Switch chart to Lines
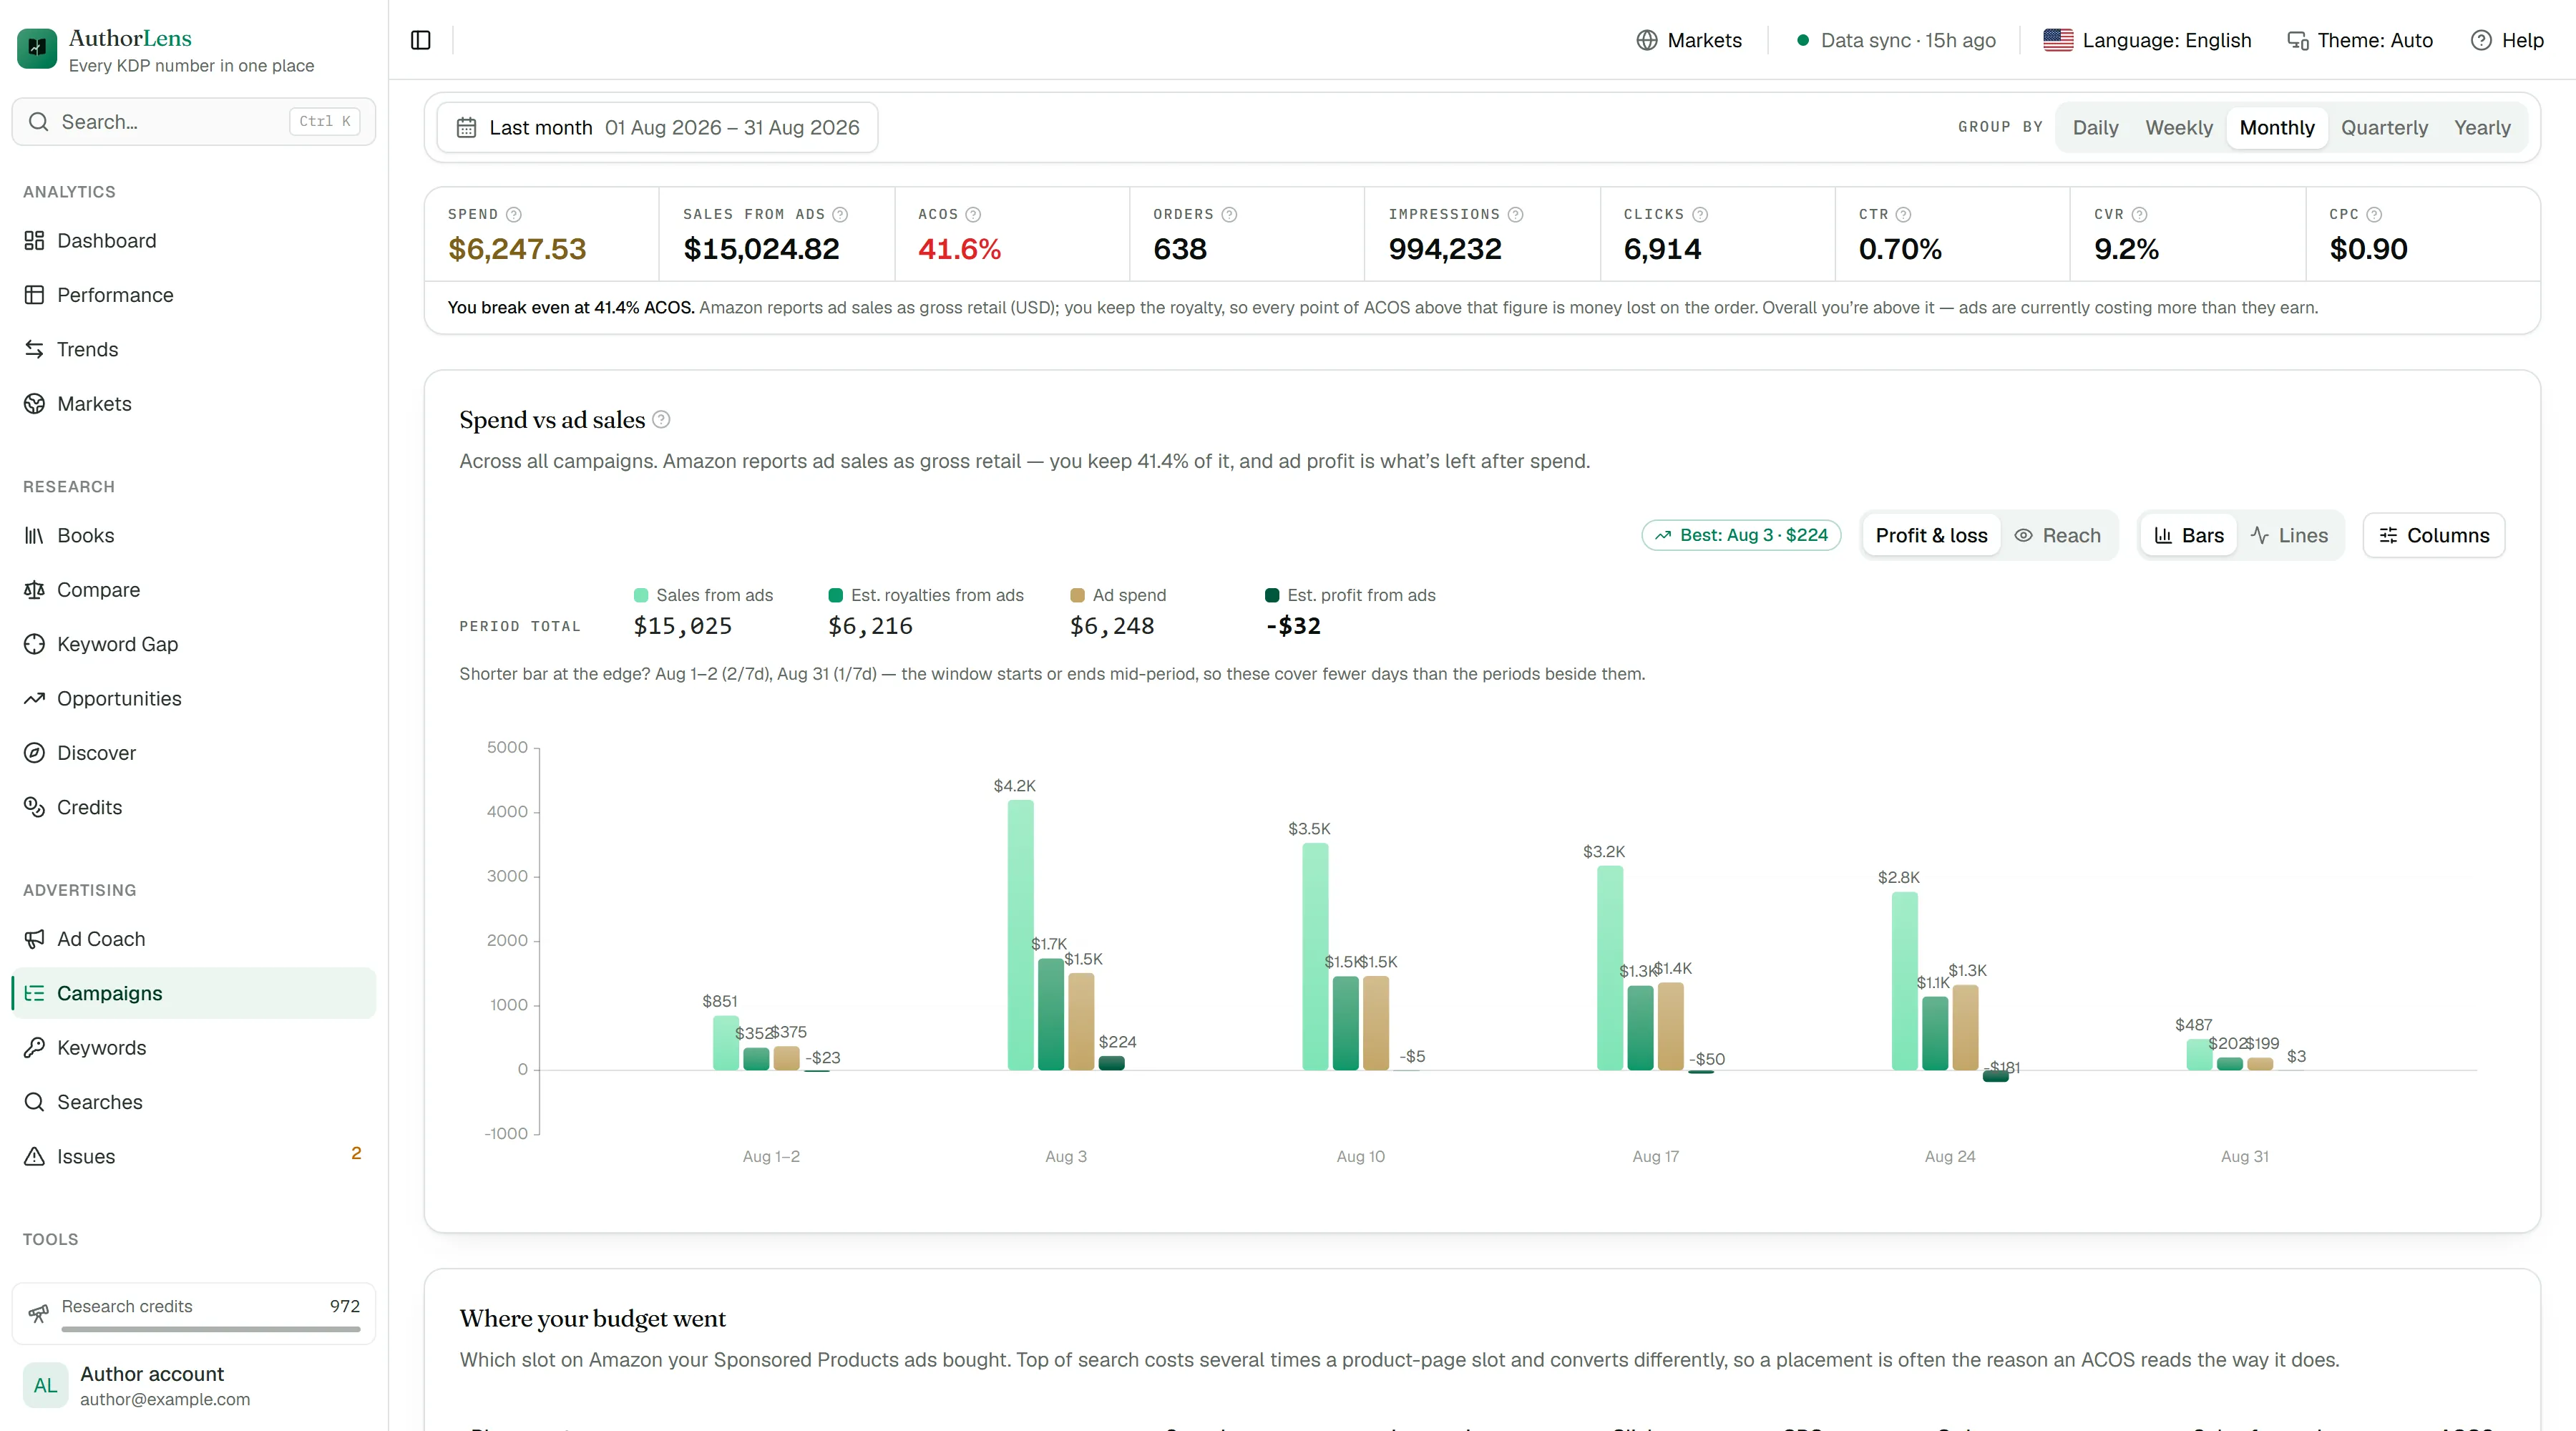The height and width of the screenshot is (1431, 2576). 2289,535
